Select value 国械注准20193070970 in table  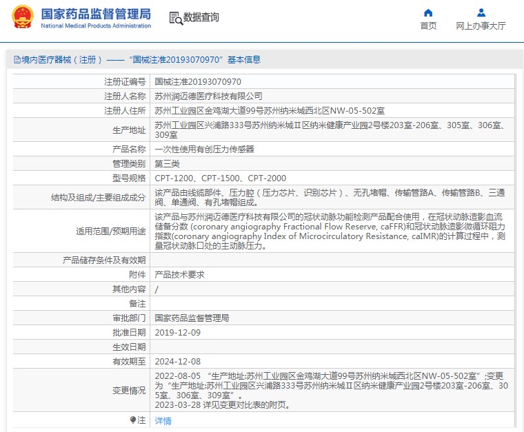point(198,81)
